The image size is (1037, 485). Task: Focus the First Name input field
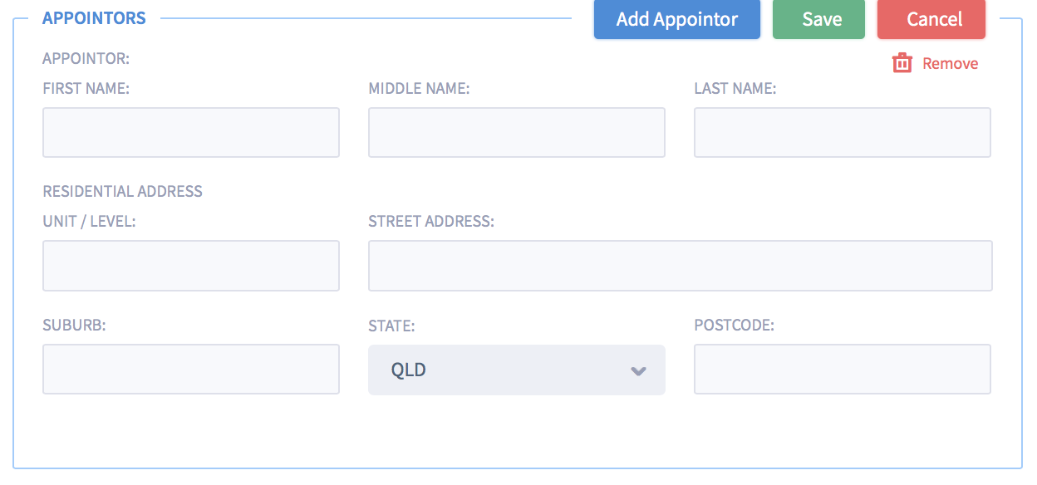pyautogui.click(x=191, y=132)
